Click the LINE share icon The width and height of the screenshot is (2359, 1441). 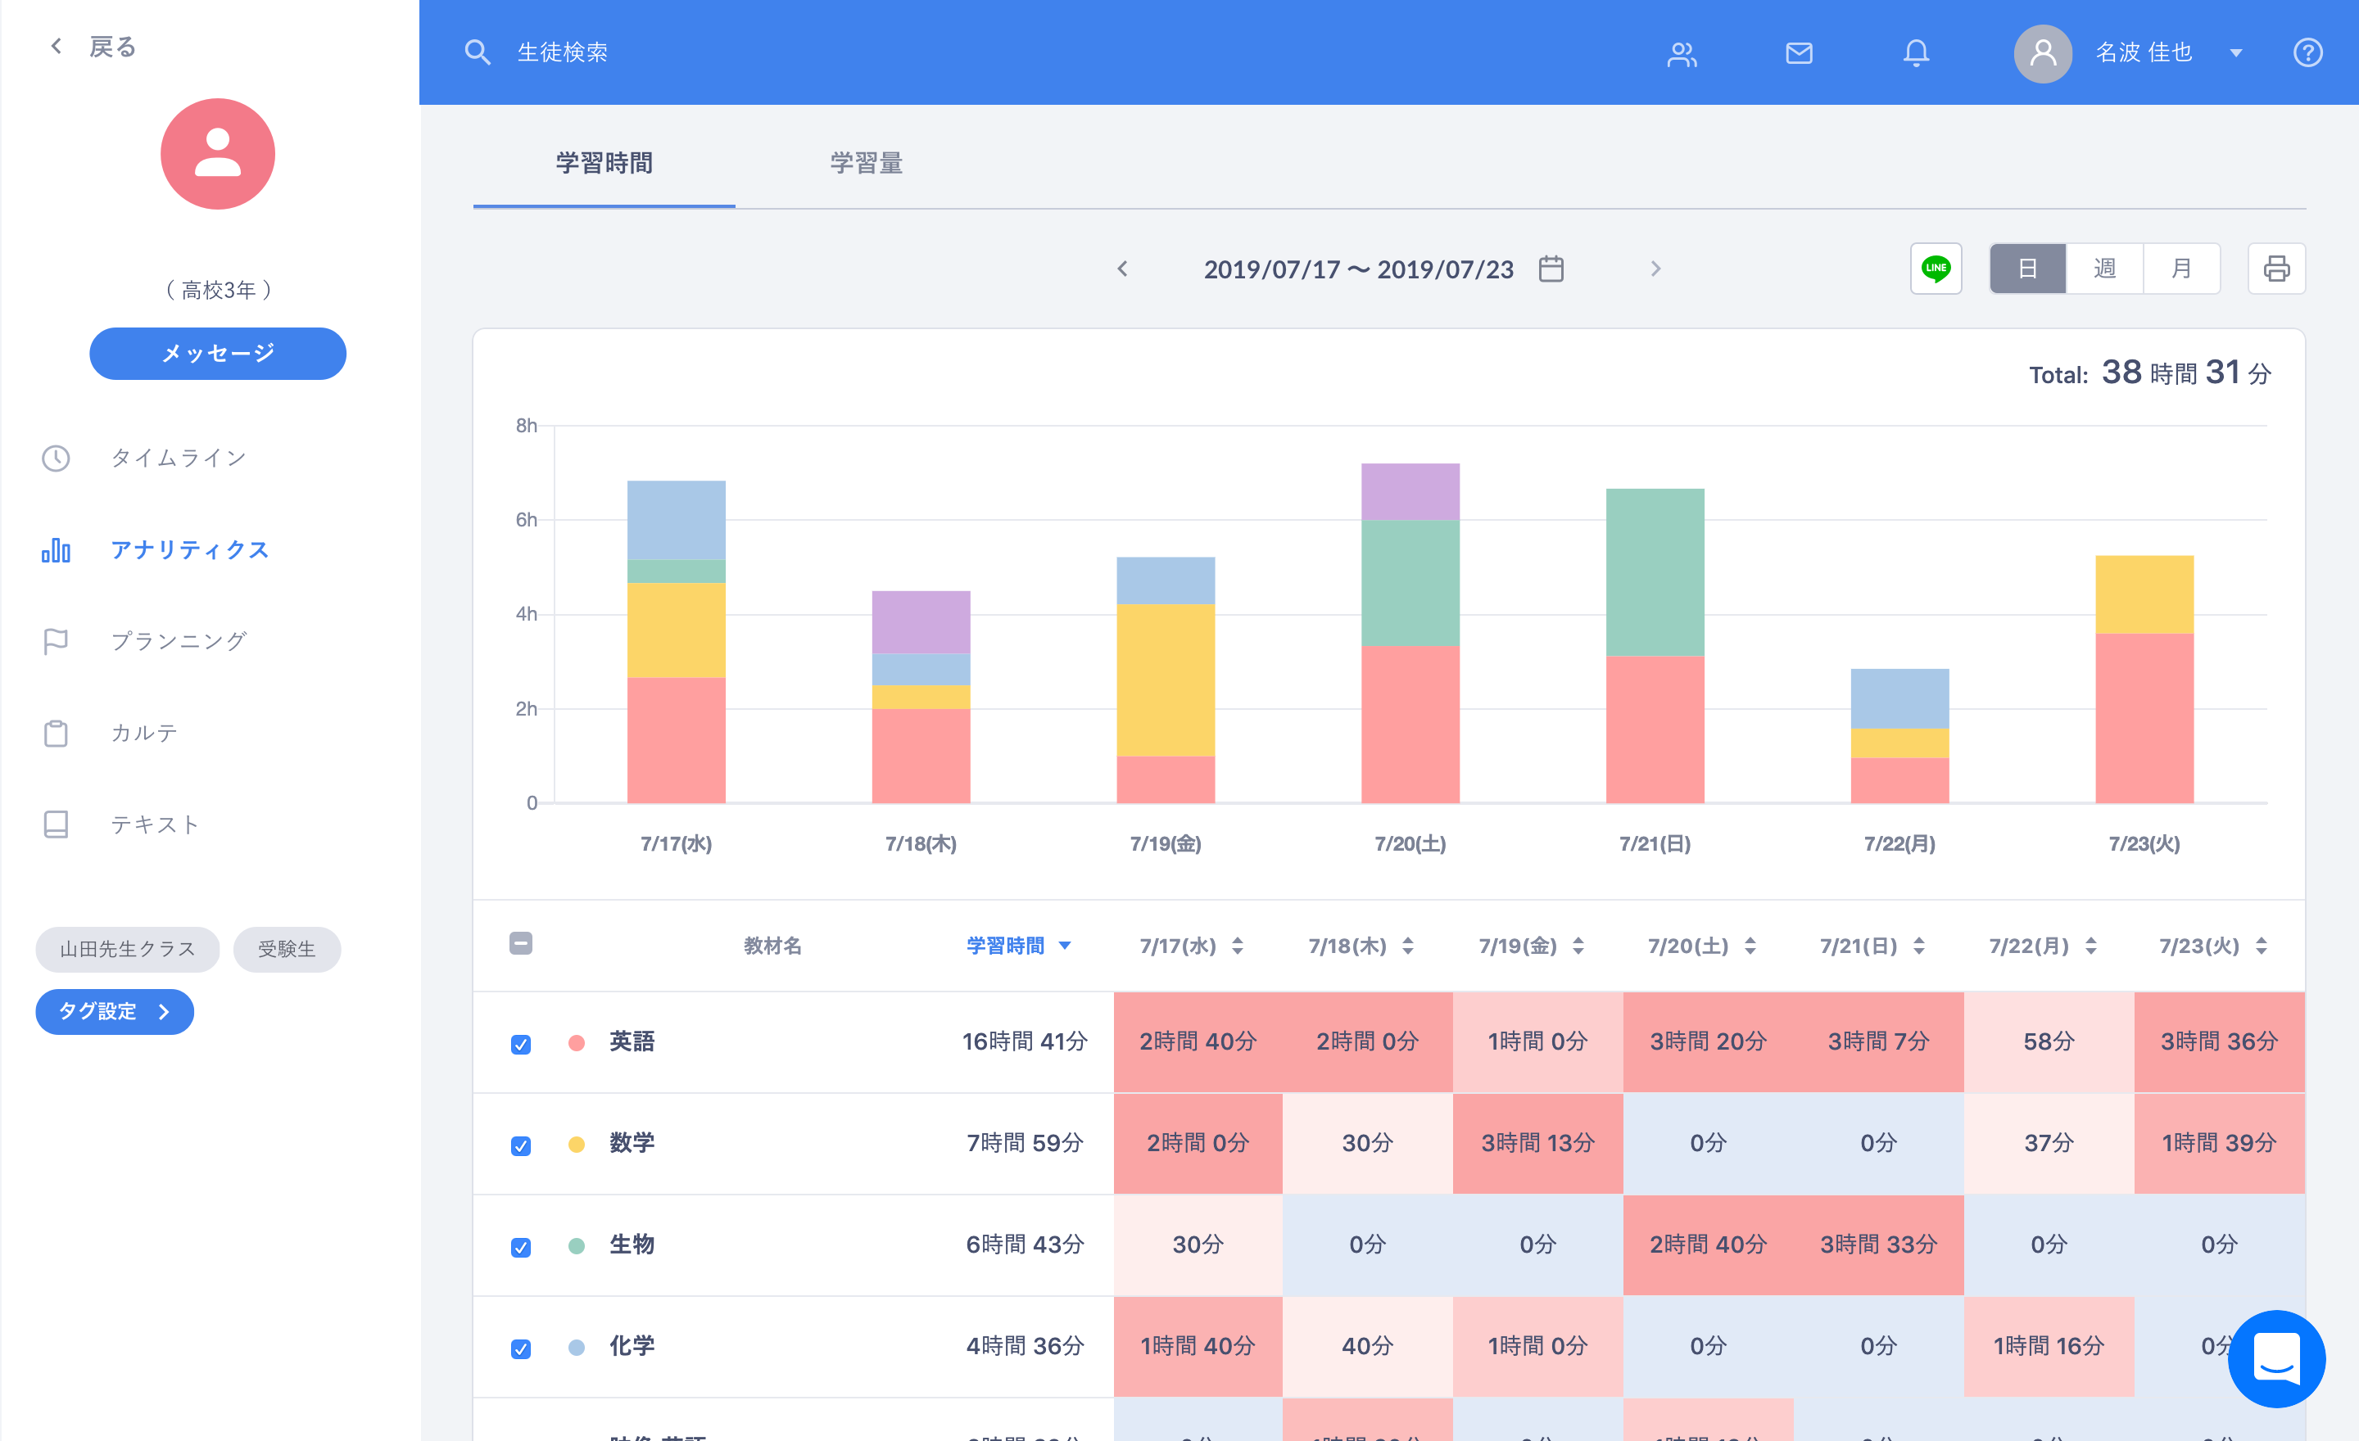1935,268
